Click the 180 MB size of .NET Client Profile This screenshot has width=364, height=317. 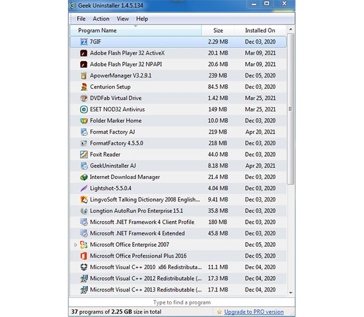pyautogui.click(x=218, y=222)
